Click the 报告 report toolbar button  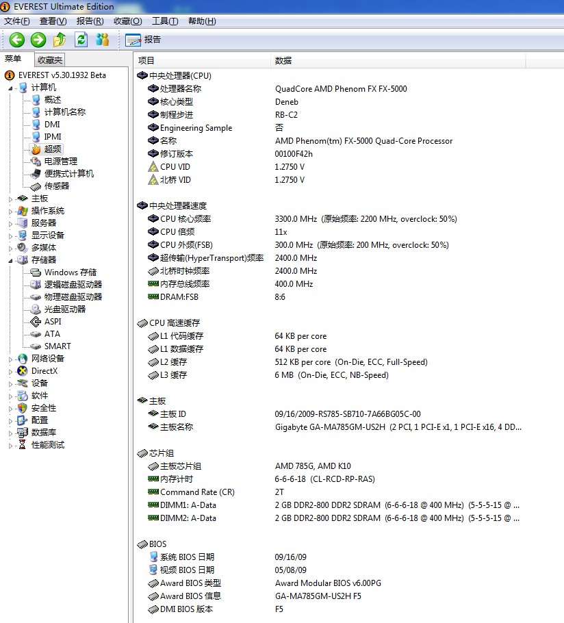143,40
